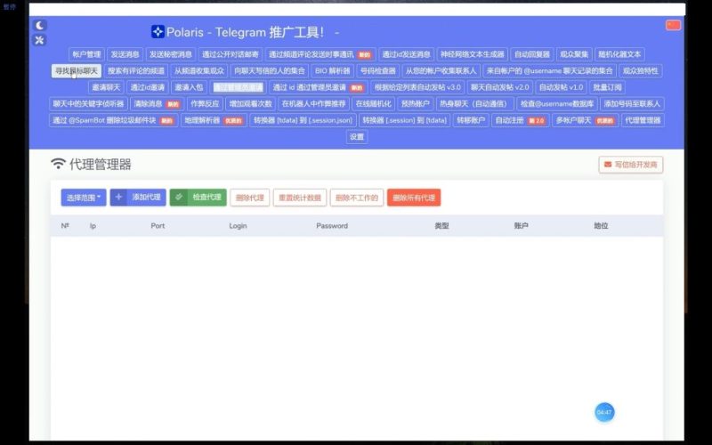Open the tools icon below the moon
Viewport: 712px width, 445px height.
[40, 40]
